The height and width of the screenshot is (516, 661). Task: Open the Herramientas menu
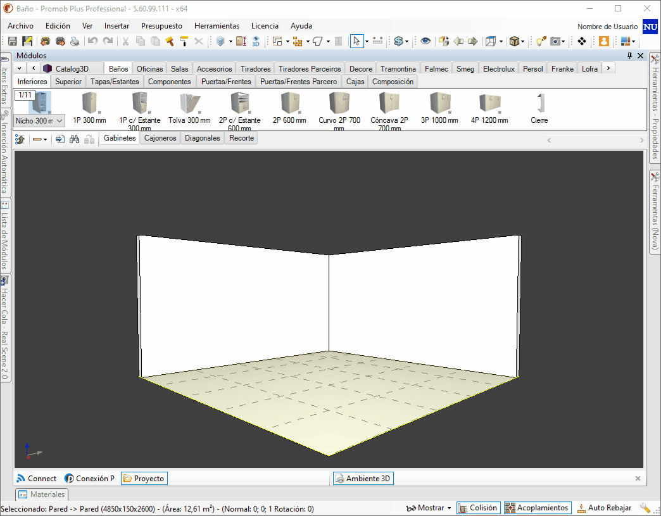tap(217, 26)
